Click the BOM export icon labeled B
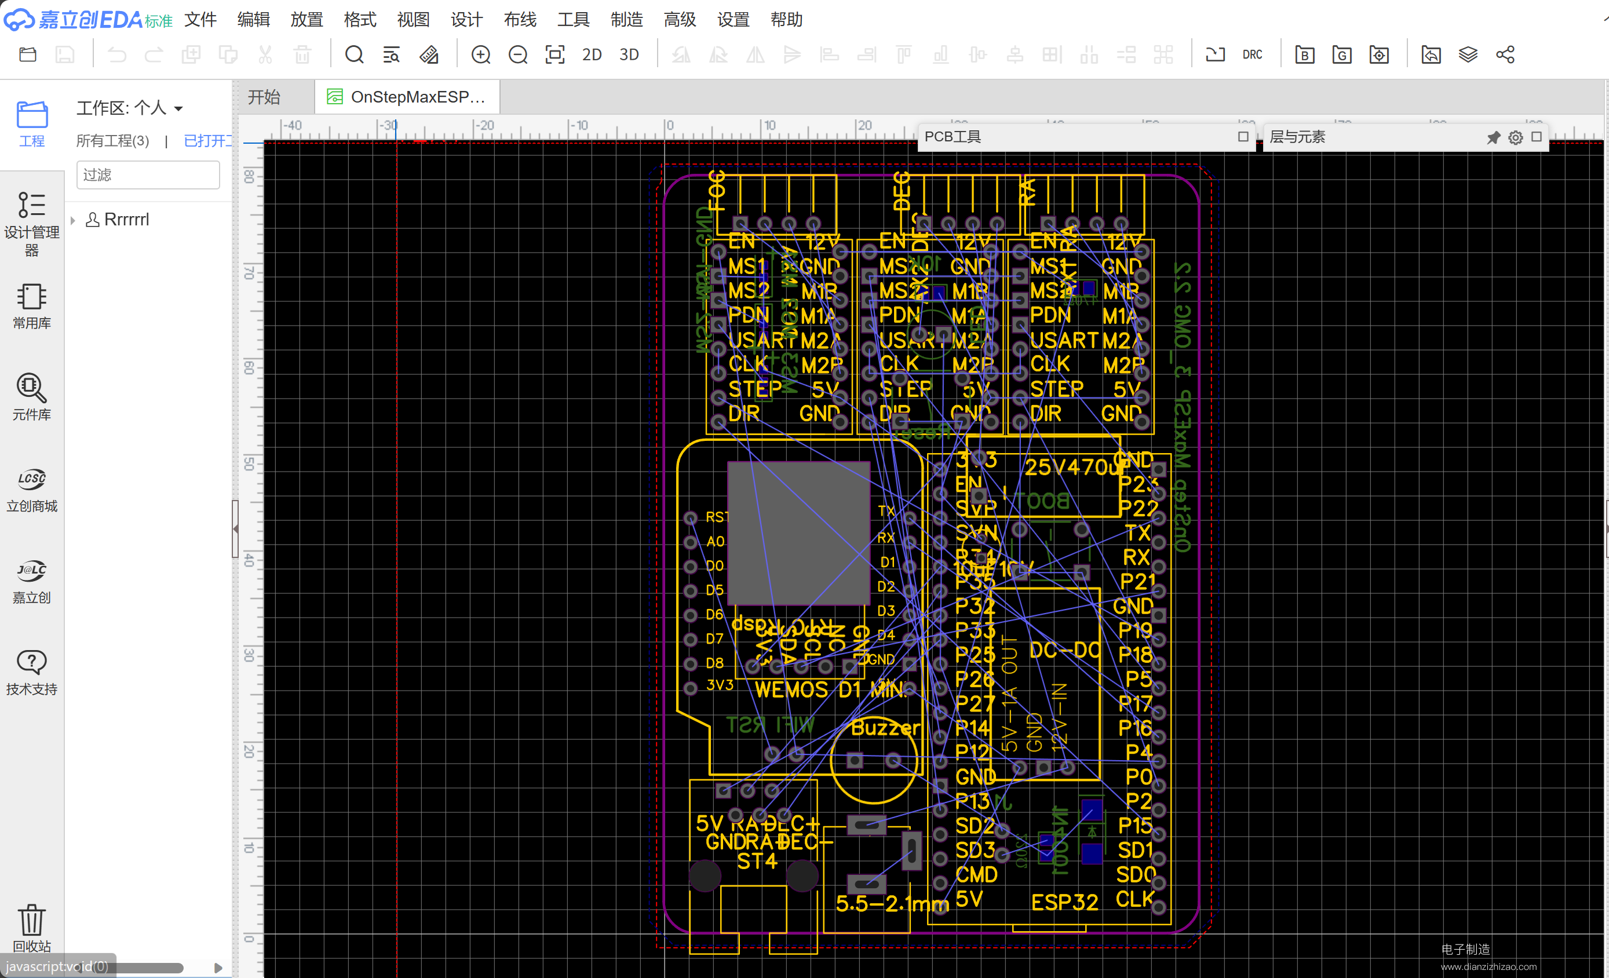This screenshot has height=978, width=1609. (x=1305, y=54)
